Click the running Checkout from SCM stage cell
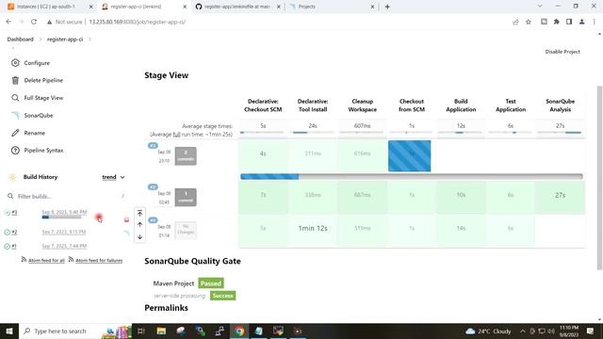The height and width of the screenshot is (339, 603). click(x=410, y=155)
